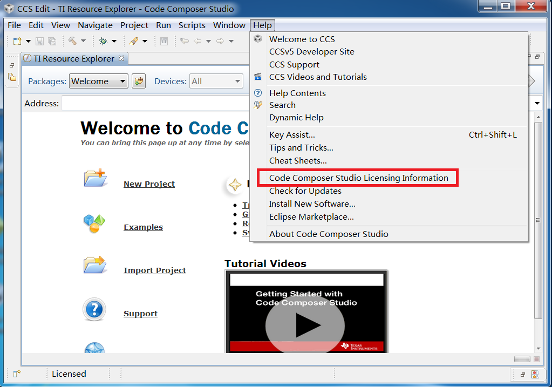Open the Devices All dropdown
552x387 pixels.
tap(216, 82)
